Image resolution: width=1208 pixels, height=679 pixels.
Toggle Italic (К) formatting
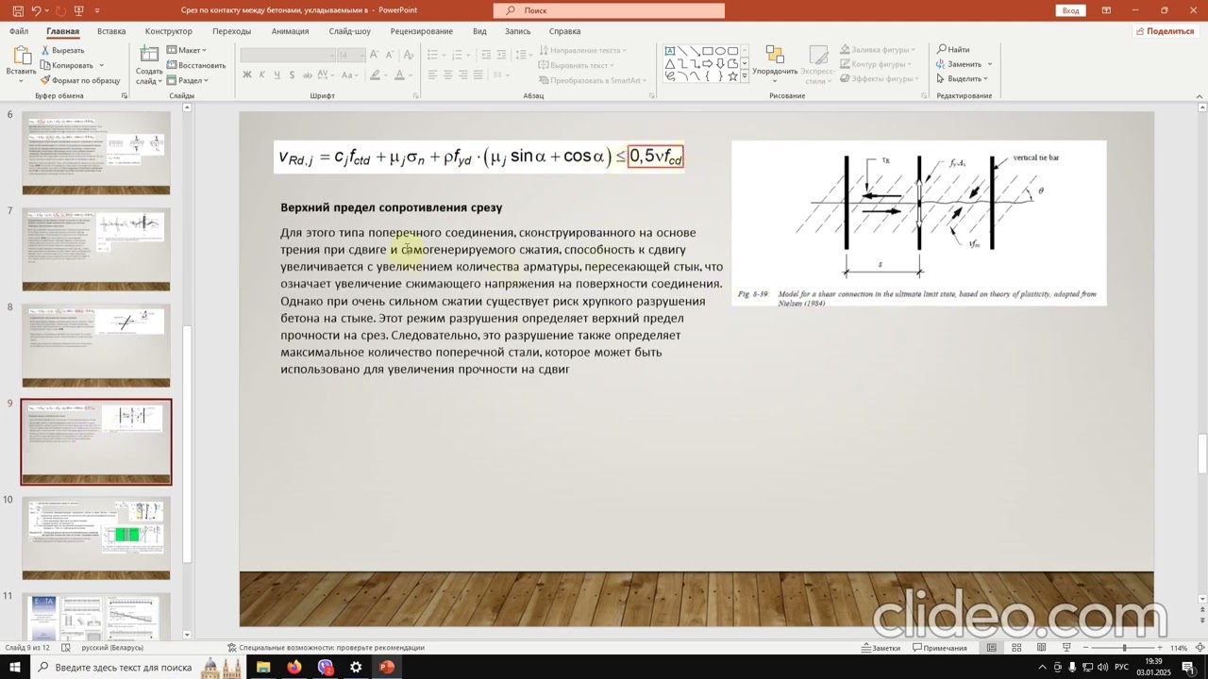click(261, 75)
